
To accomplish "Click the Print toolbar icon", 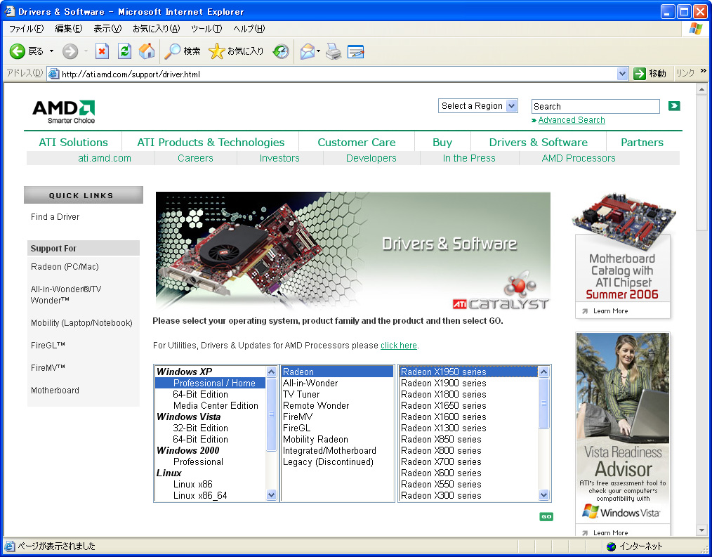I will pos(334,51).
